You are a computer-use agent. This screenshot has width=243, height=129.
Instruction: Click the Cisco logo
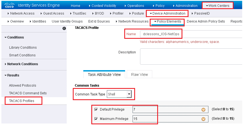click(x=9, y=5)
